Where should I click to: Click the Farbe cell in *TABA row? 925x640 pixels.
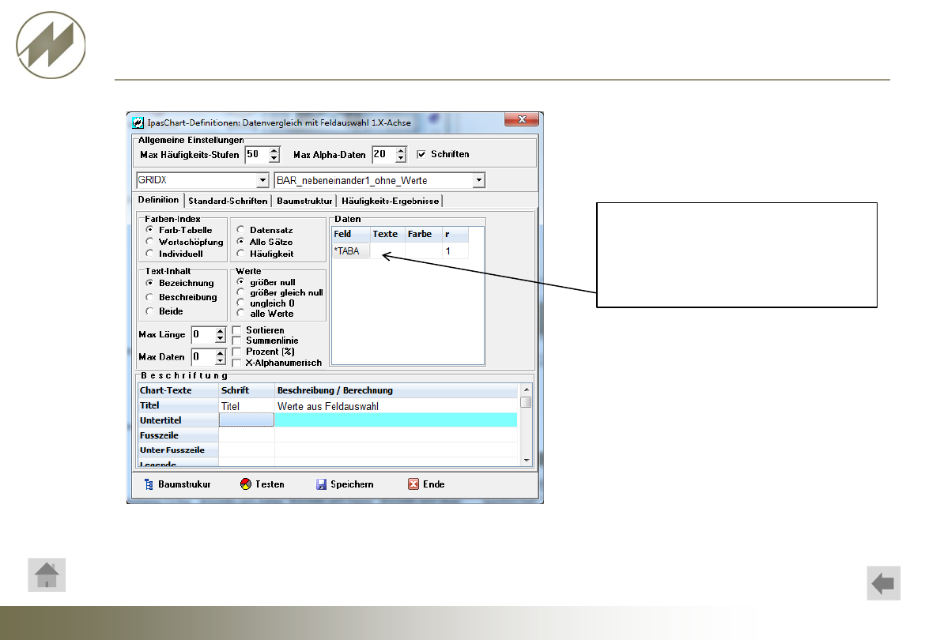pyautogui.click(x=424, y=251)
